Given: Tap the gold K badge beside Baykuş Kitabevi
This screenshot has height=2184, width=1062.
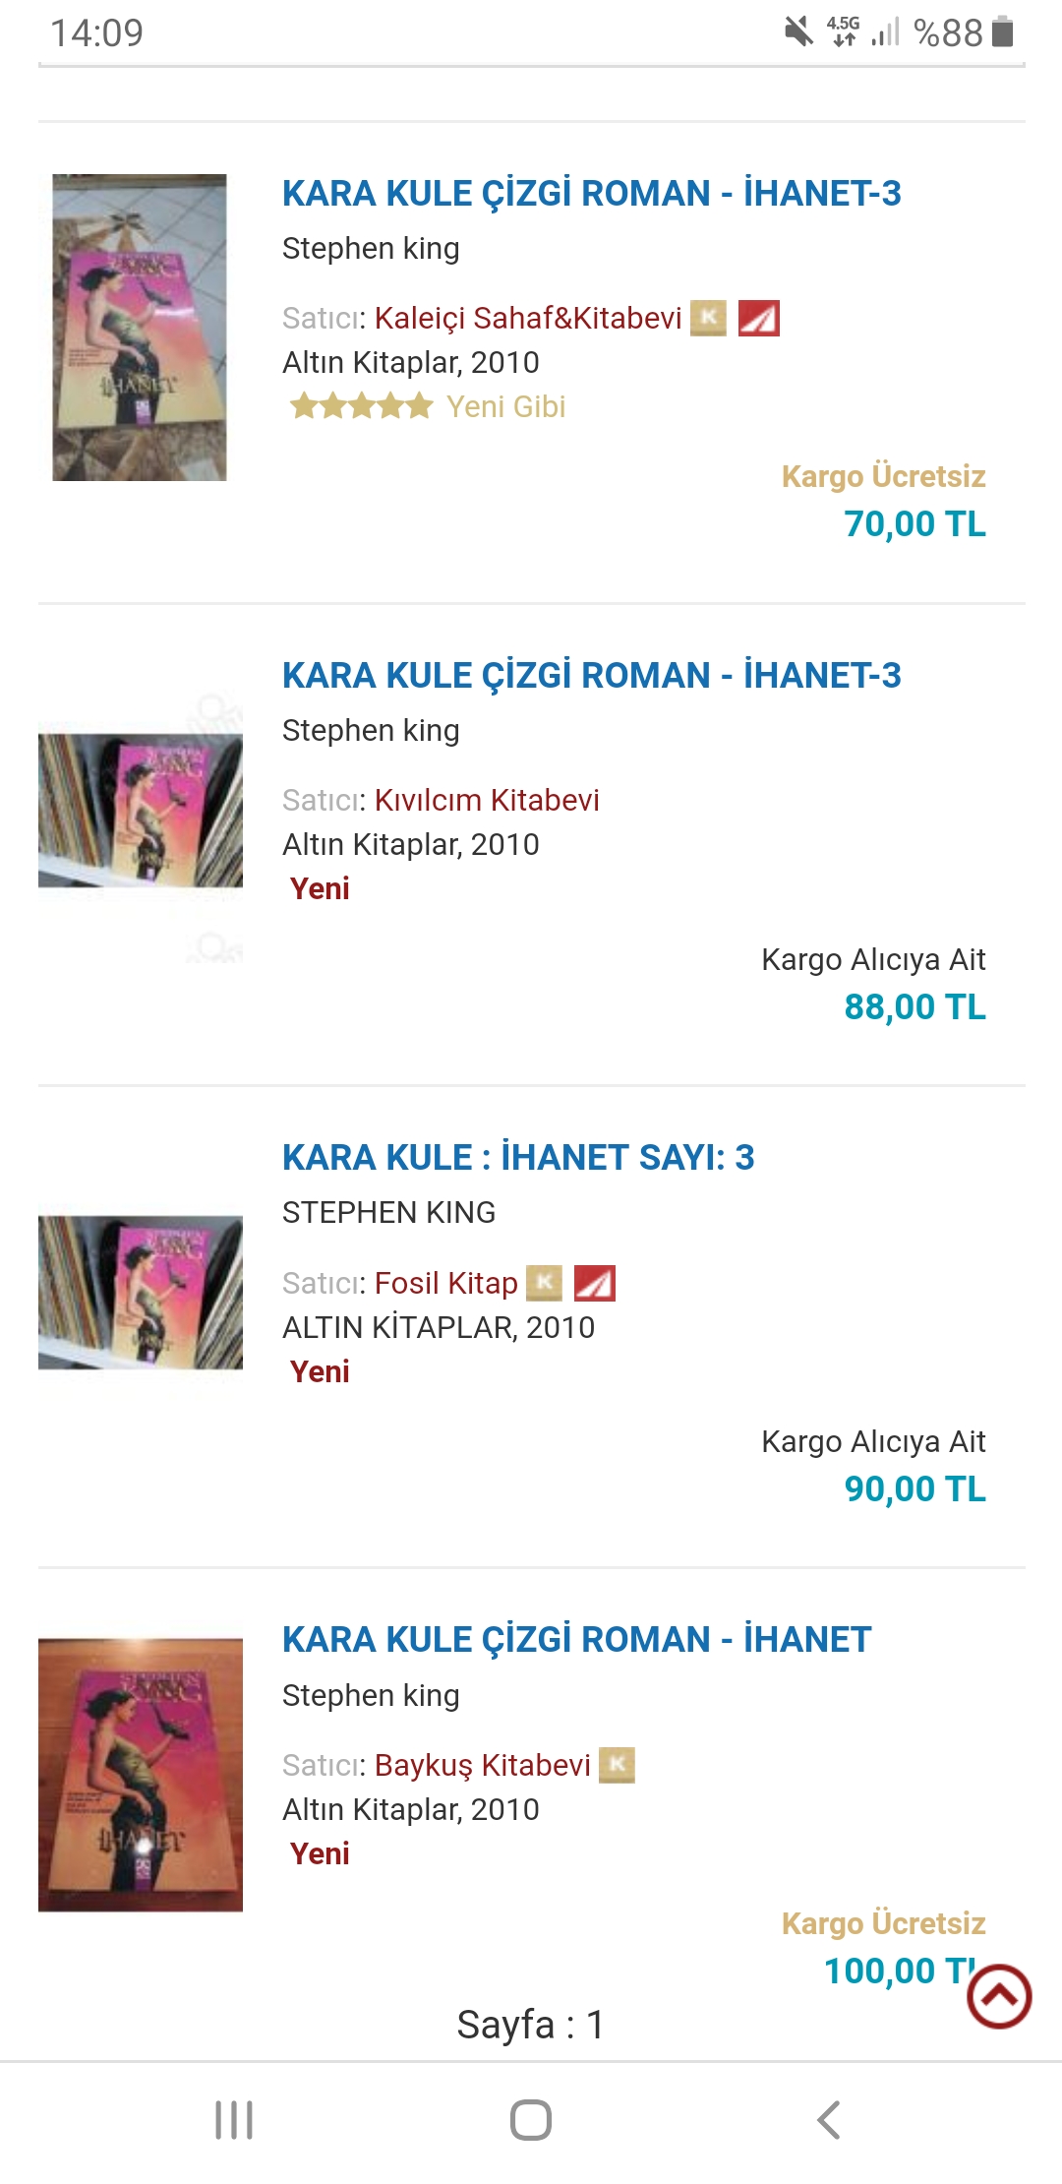Looking at the screenshot, I should 618,1765.
